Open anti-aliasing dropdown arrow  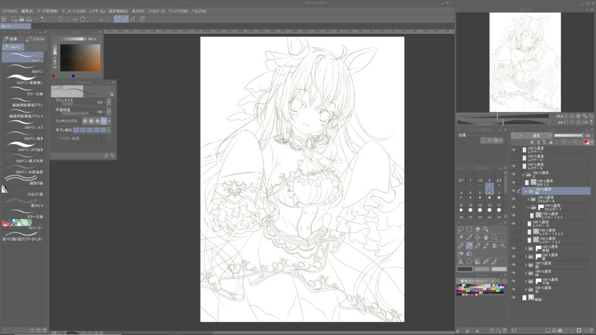109,121
